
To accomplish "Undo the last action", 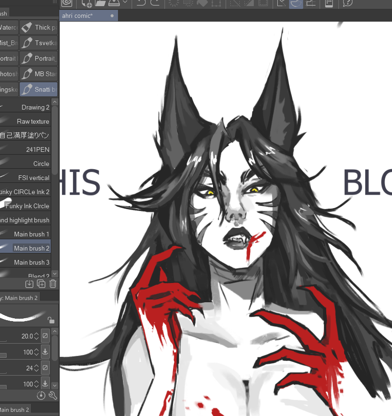I will coord(141,3).
